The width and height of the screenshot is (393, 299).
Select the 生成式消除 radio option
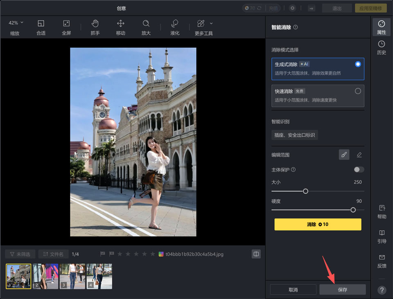coord(357,64)
